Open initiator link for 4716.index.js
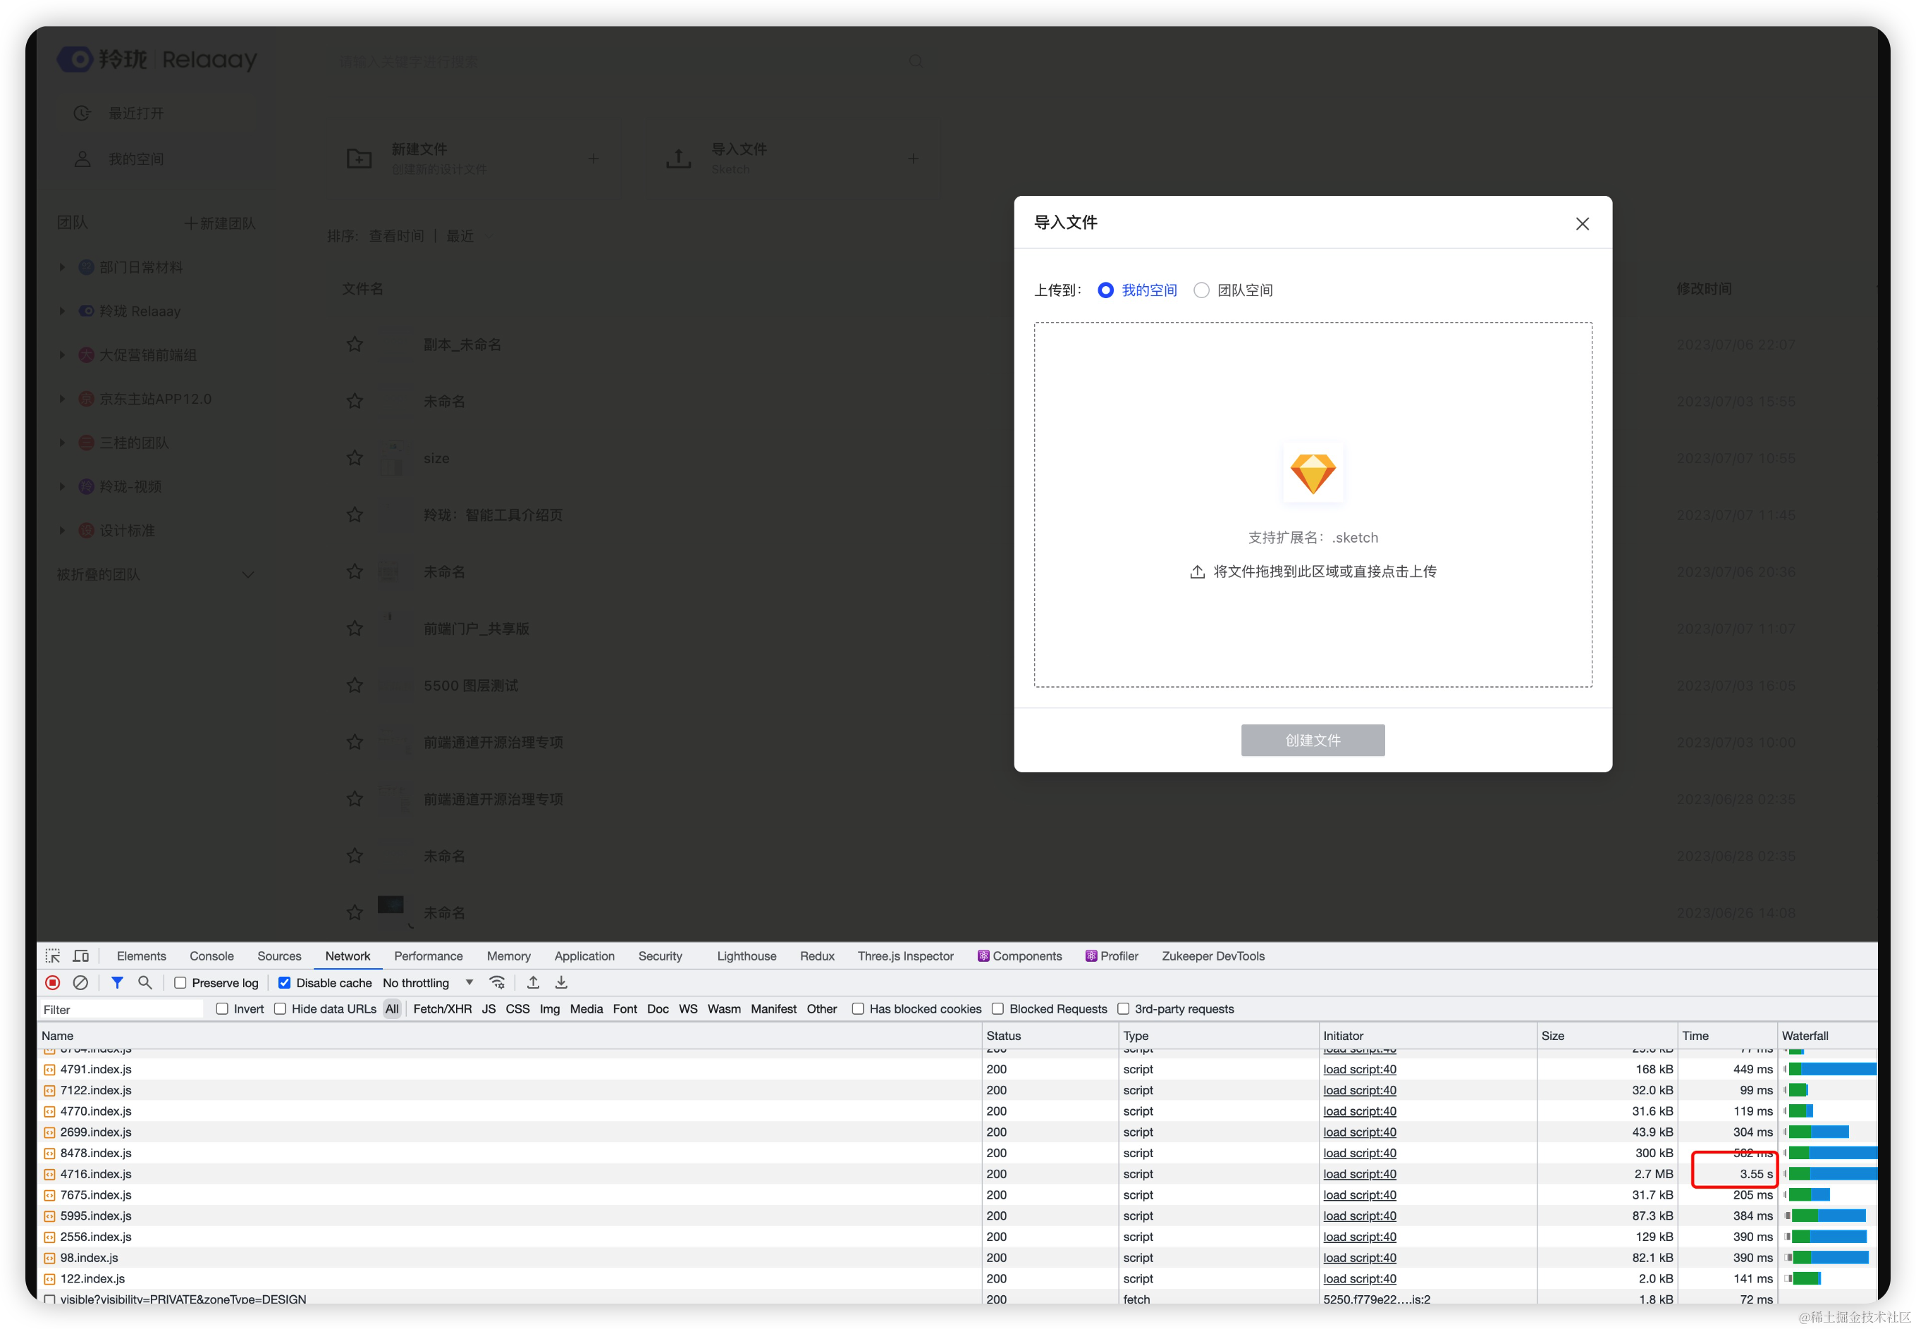Viewport: 1916px width, 1329px height. point(1360,1174)
